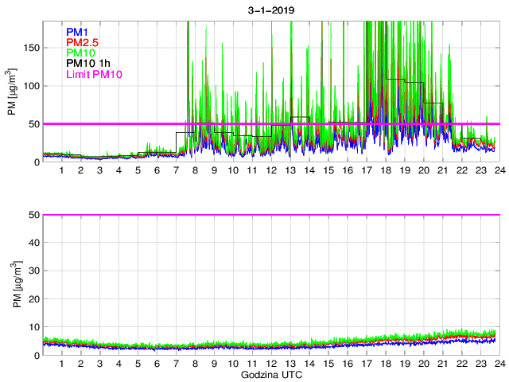Click the green PM10 legend label
Screen dimensions: 509x382
click(80, 53)
